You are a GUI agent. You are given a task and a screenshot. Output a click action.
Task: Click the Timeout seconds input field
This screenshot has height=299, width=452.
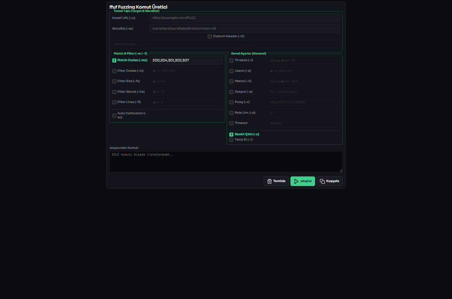(303, 123)
